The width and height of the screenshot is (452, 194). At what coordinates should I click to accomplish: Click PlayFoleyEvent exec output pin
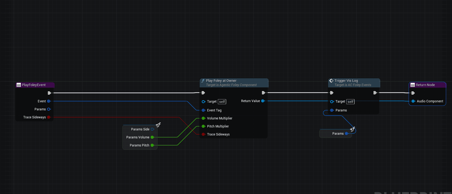(49, 93)
